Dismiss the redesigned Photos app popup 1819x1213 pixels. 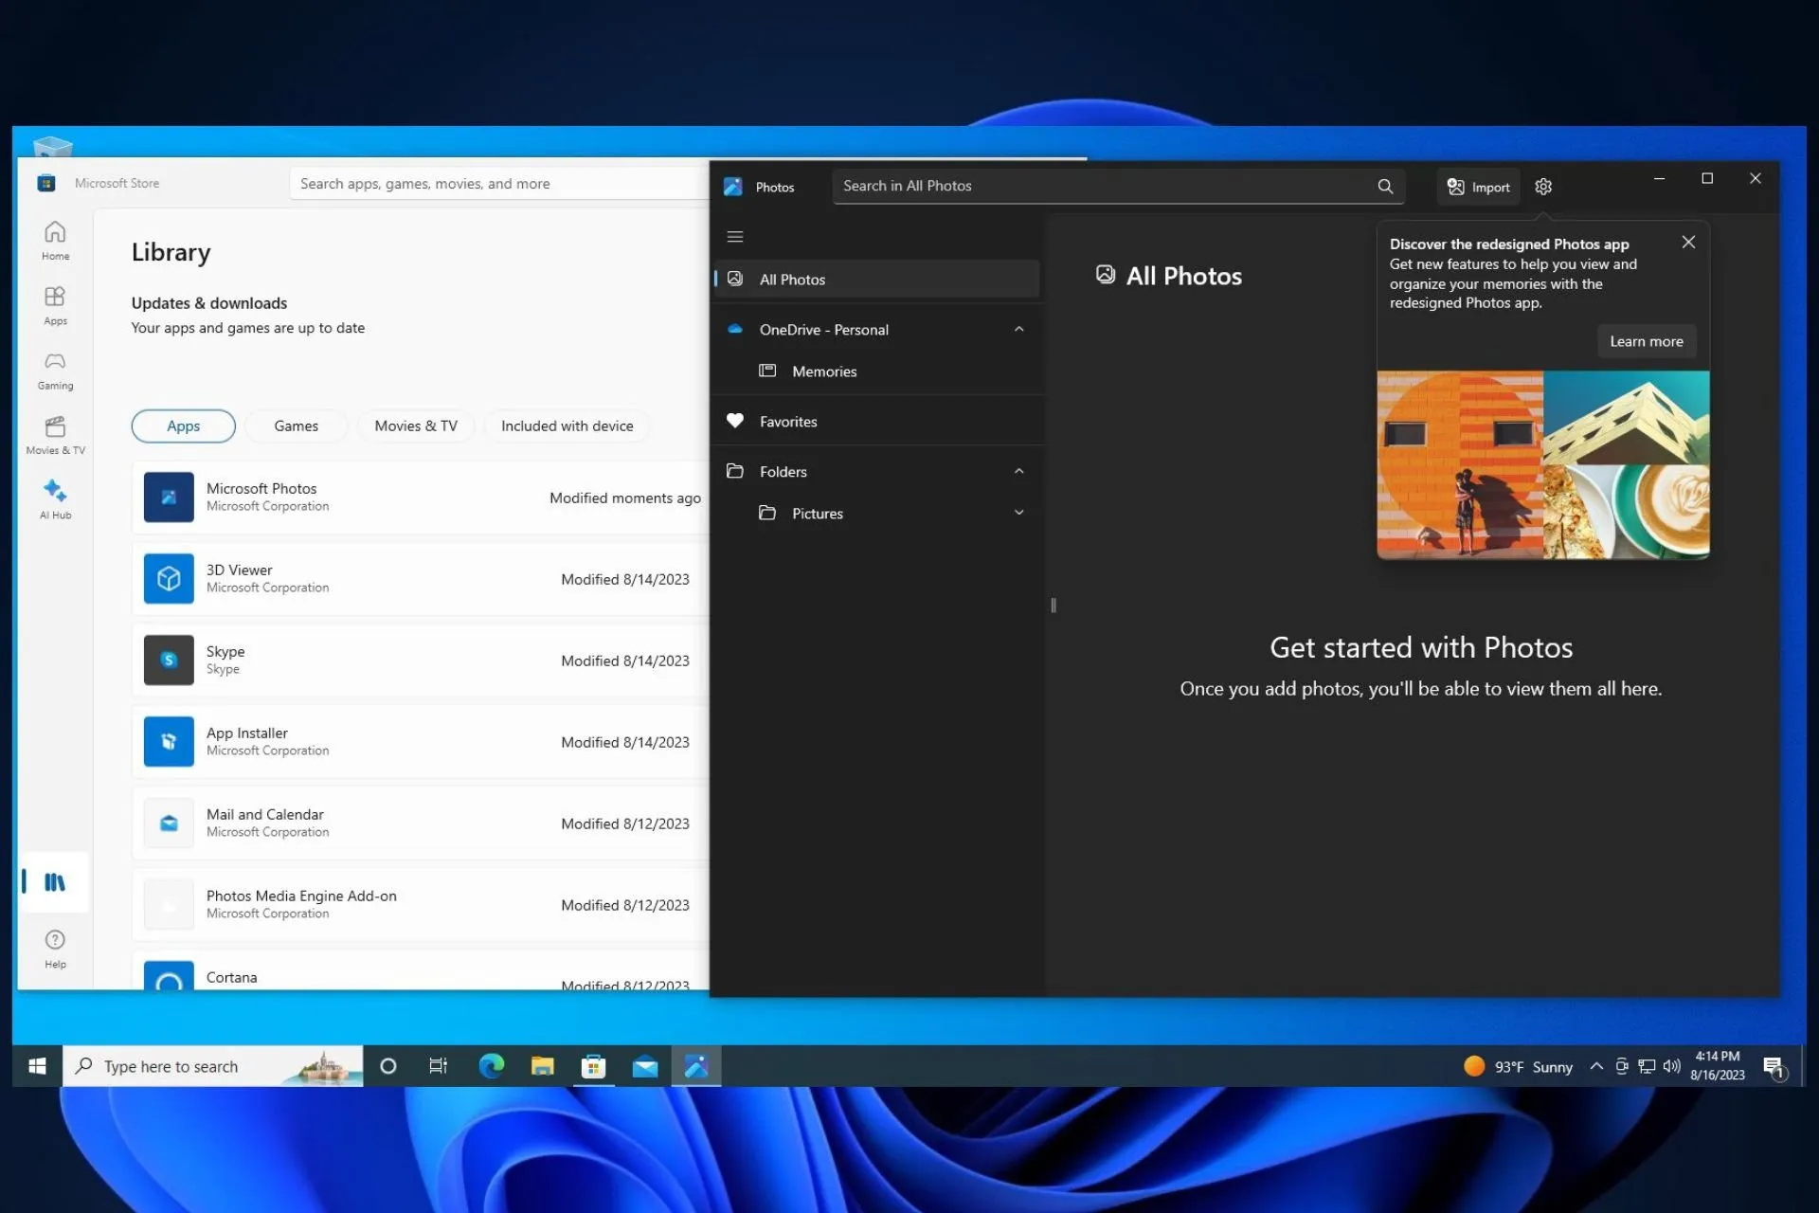point(1688,243)
